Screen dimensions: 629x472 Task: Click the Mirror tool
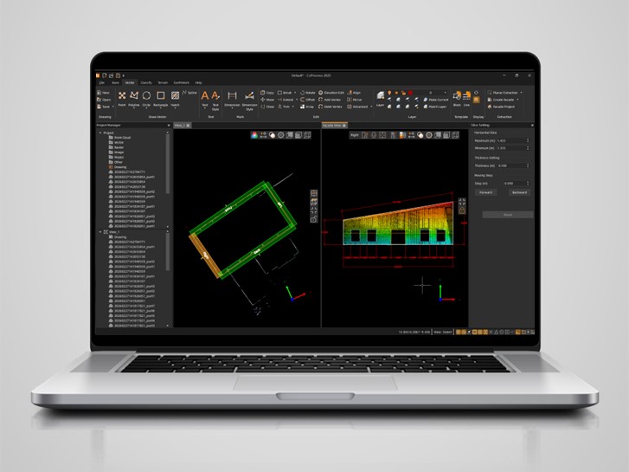point(355,100)
